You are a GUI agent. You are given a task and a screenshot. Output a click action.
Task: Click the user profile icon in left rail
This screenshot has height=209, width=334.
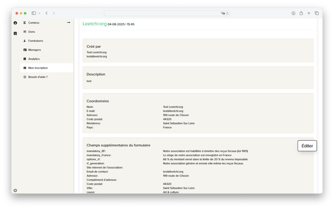[x=15, y=23]
